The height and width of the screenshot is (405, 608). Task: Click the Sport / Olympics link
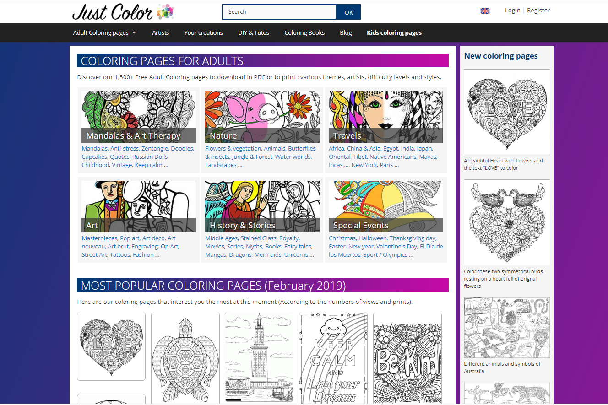[385, 254]
